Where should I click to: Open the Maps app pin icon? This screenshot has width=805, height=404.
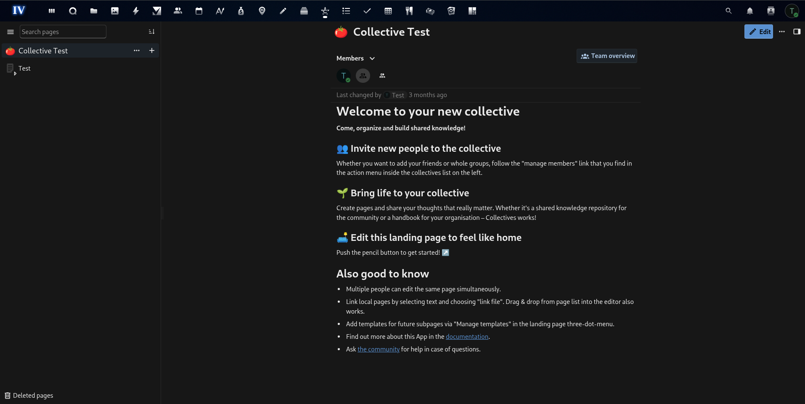coord(262,11)
